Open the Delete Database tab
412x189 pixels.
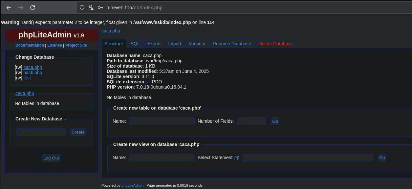(x=275, y=44)
